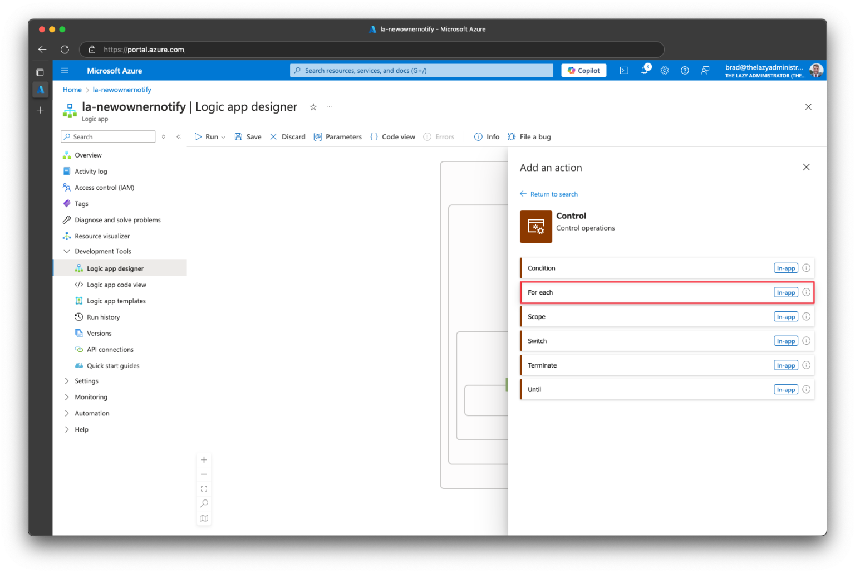This screenshot has height=573, width=855.
Task: Show info for the Terminate action
Action: click(x=806, y=365)
